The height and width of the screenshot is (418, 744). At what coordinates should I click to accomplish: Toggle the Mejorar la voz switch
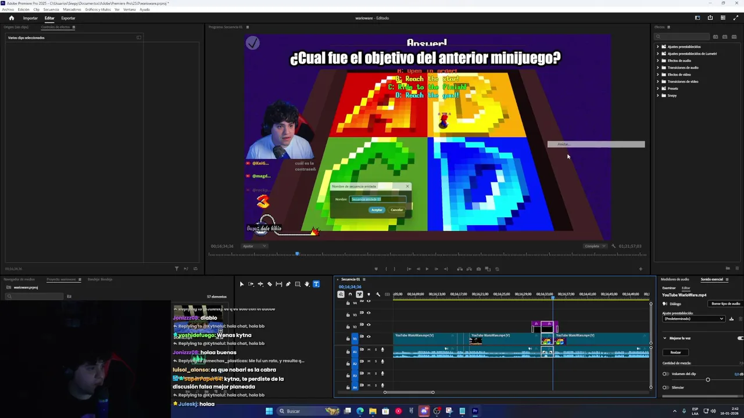pyautogui.click(x=740, y=338)
